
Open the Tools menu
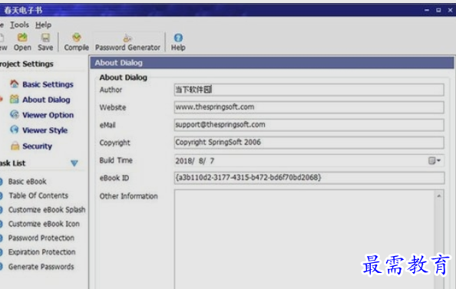pyautogui.click(x=19, y=25)
